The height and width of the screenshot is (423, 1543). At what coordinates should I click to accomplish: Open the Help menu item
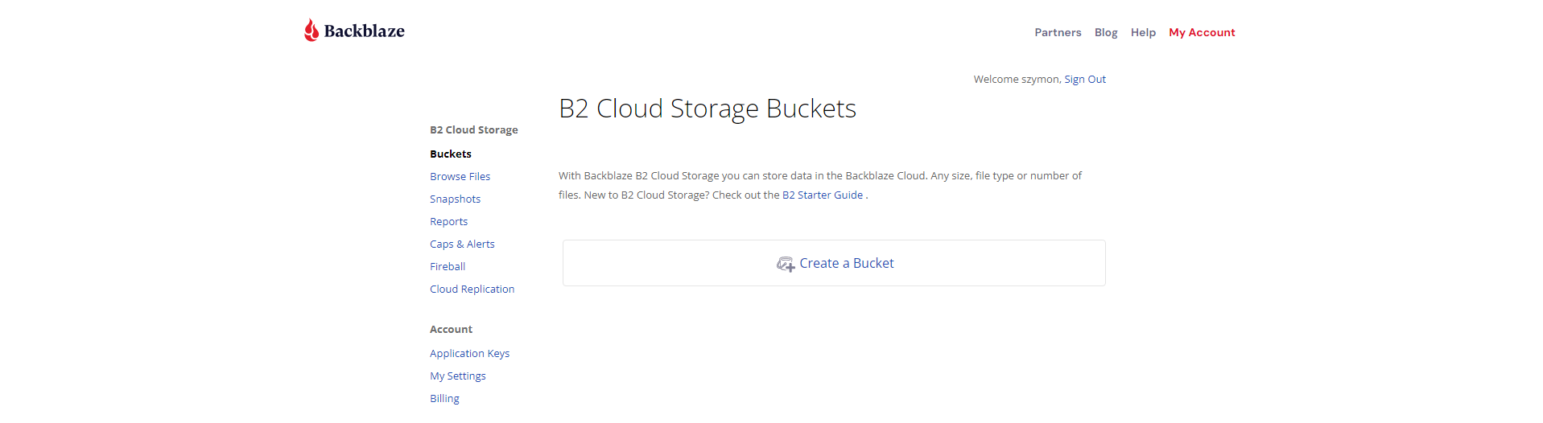tap(1142, 33)
